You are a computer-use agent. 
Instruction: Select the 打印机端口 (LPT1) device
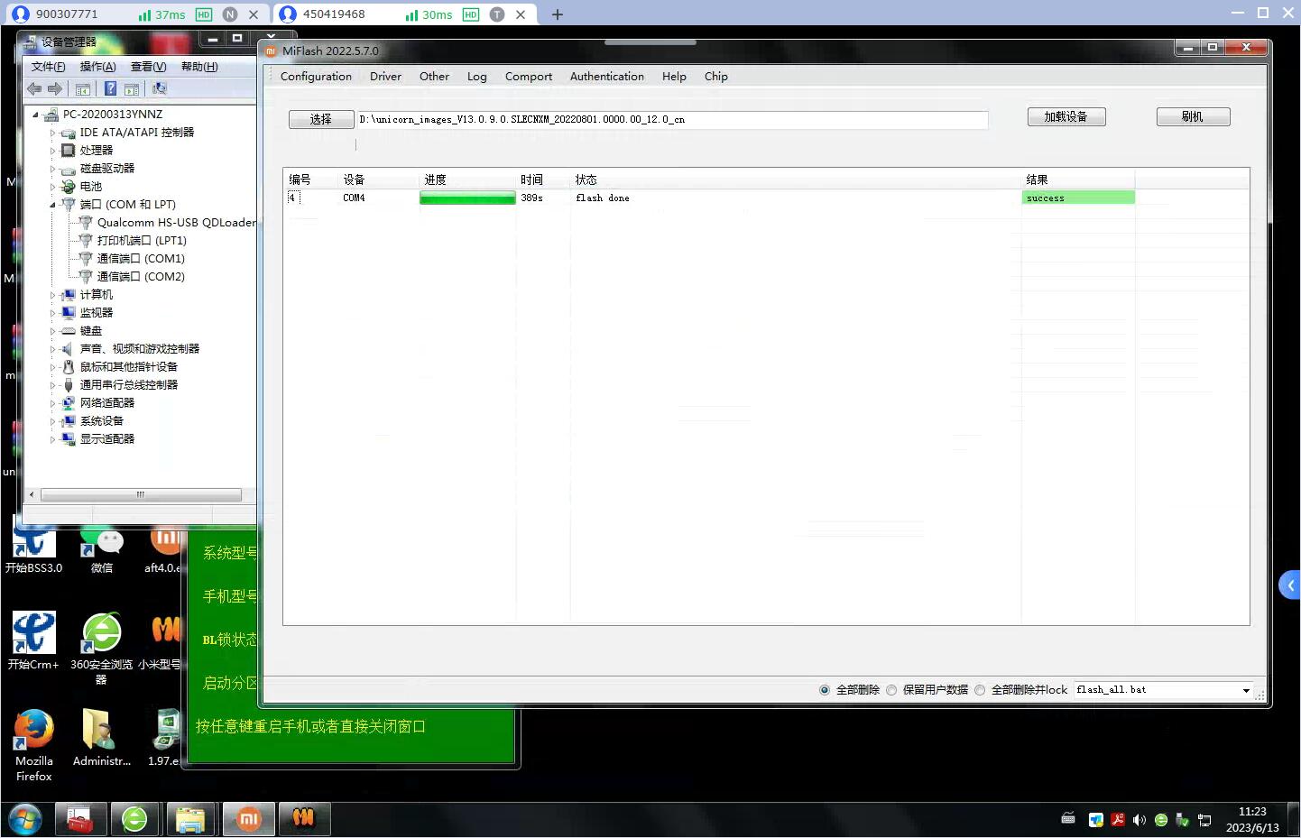tap(142, 240)
